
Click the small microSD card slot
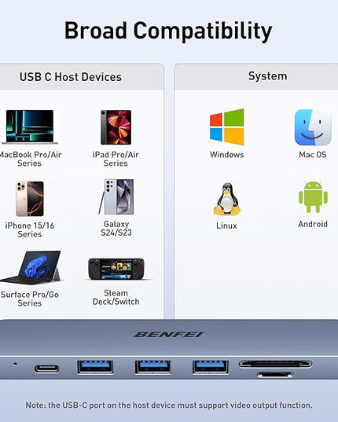[275, 374]
